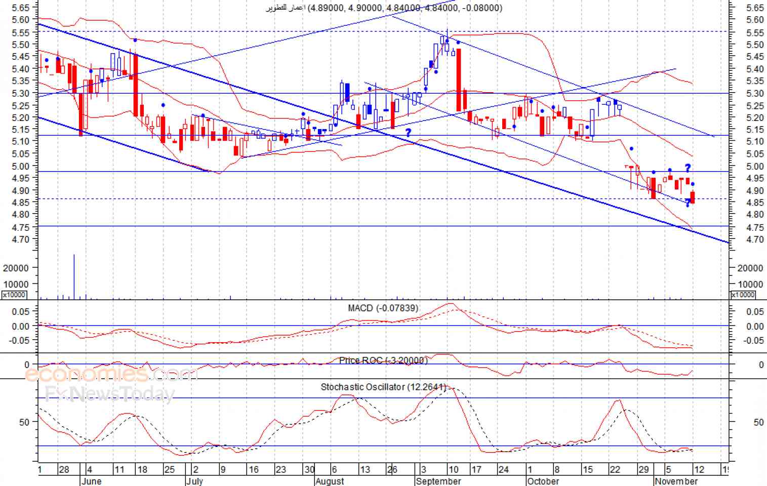Click the 29 date label on time axis
Image resolution: width=767 pixels, height=486 pixels.
(x=643, y=470)
